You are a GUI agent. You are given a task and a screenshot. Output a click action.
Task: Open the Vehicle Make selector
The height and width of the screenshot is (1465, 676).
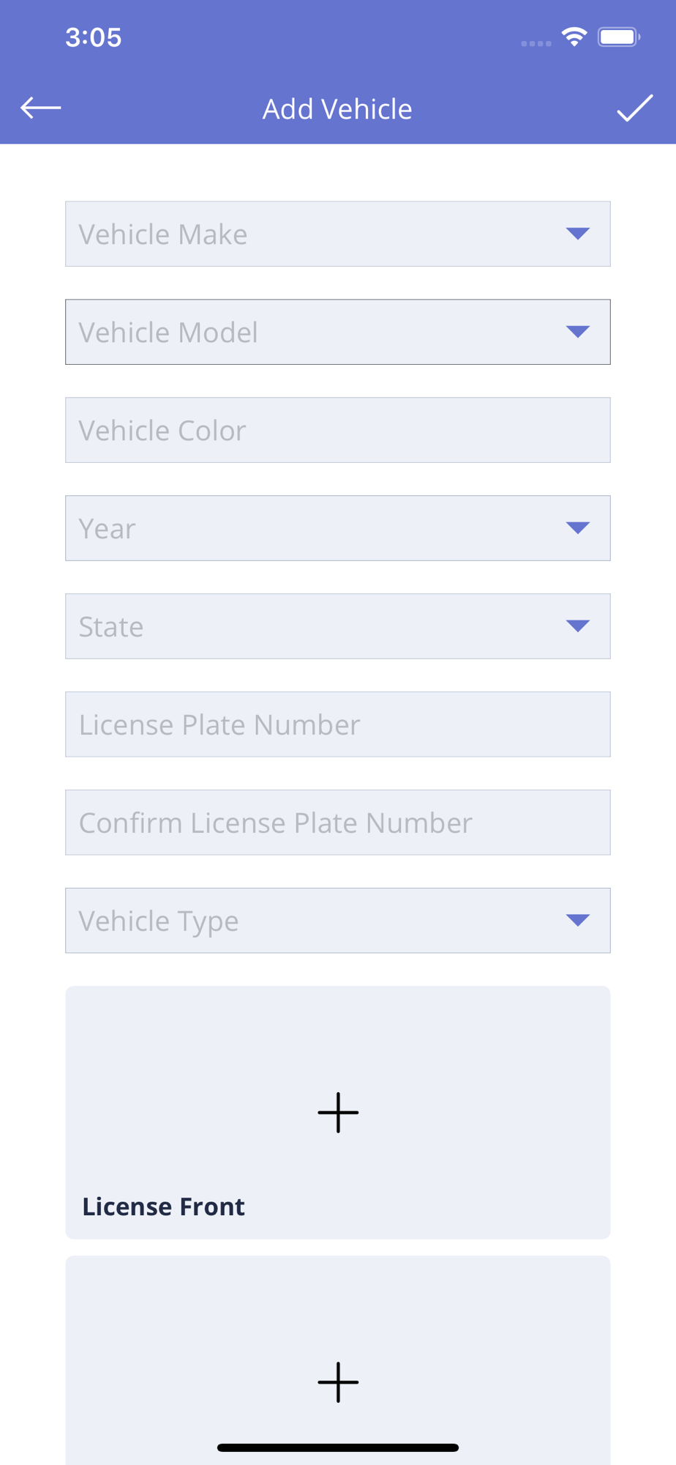click(x=338, y=234)
